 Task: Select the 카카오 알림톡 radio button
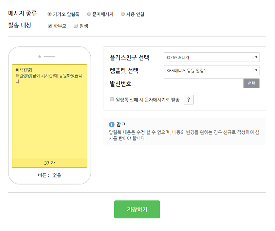click(50, 14)
